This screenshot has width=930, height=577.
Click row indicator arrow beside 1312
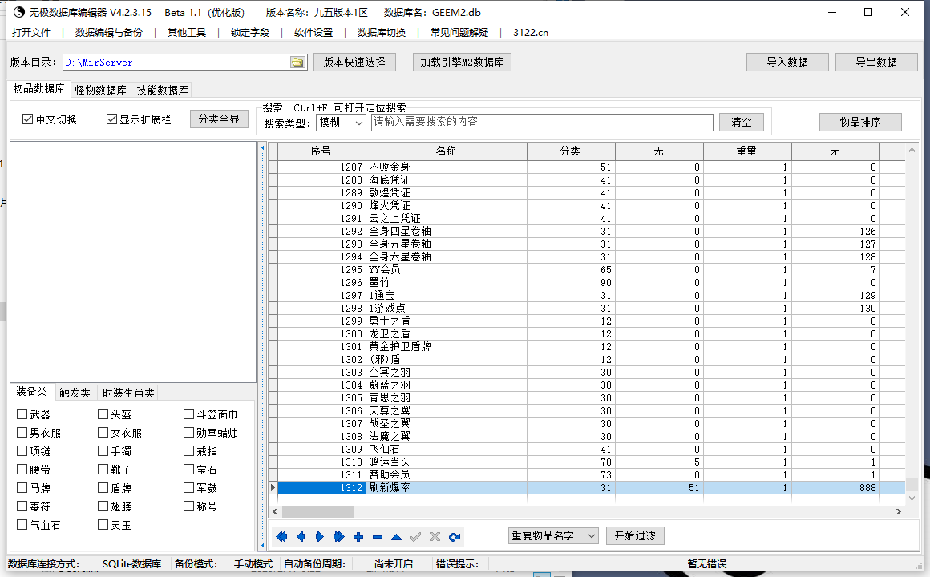click(273, 487)
